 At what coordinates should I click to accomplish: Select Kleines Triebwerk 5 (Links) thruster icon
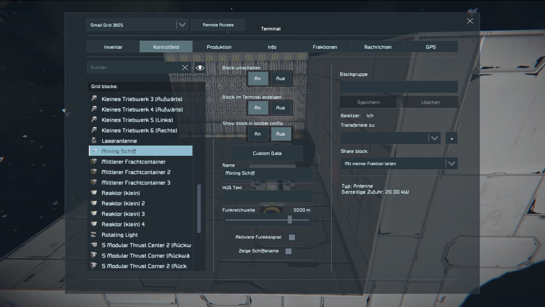click(x=94, y=120)
